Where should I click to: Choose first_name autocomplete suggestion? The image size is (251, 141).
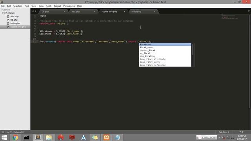point(165,47)
